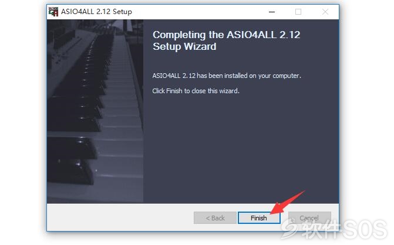The image size is (394, 245).
Task: Close the ASIO4ALL 2.12 Setup window
Action: 325,12
